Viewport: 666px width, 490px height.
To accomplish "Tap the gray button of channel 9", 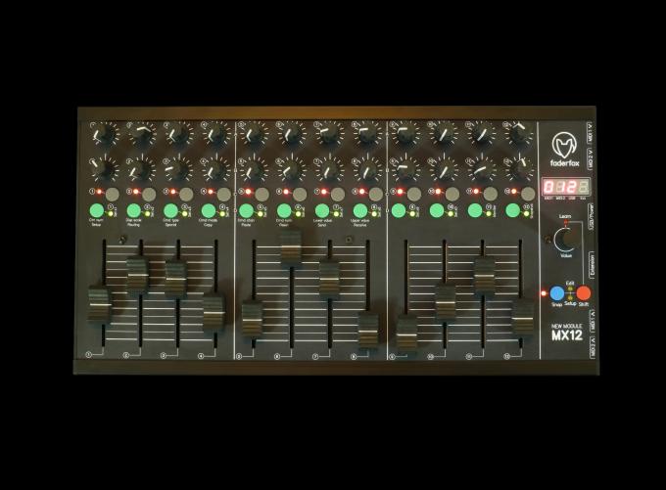I will click(414, 194).
